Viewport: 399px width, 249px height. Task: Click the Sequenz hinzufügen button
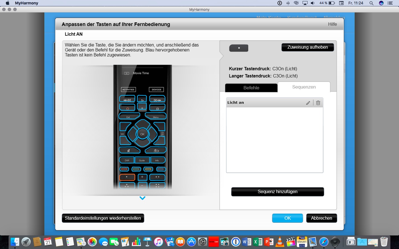click(277, 192)
